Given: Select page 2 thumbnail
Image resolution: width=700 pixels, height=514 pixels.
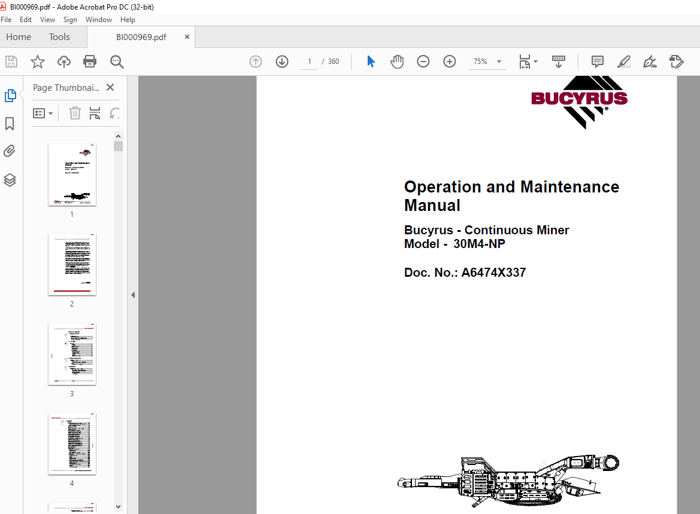Looking at the screenshot, I should click(x=72, y=265).
